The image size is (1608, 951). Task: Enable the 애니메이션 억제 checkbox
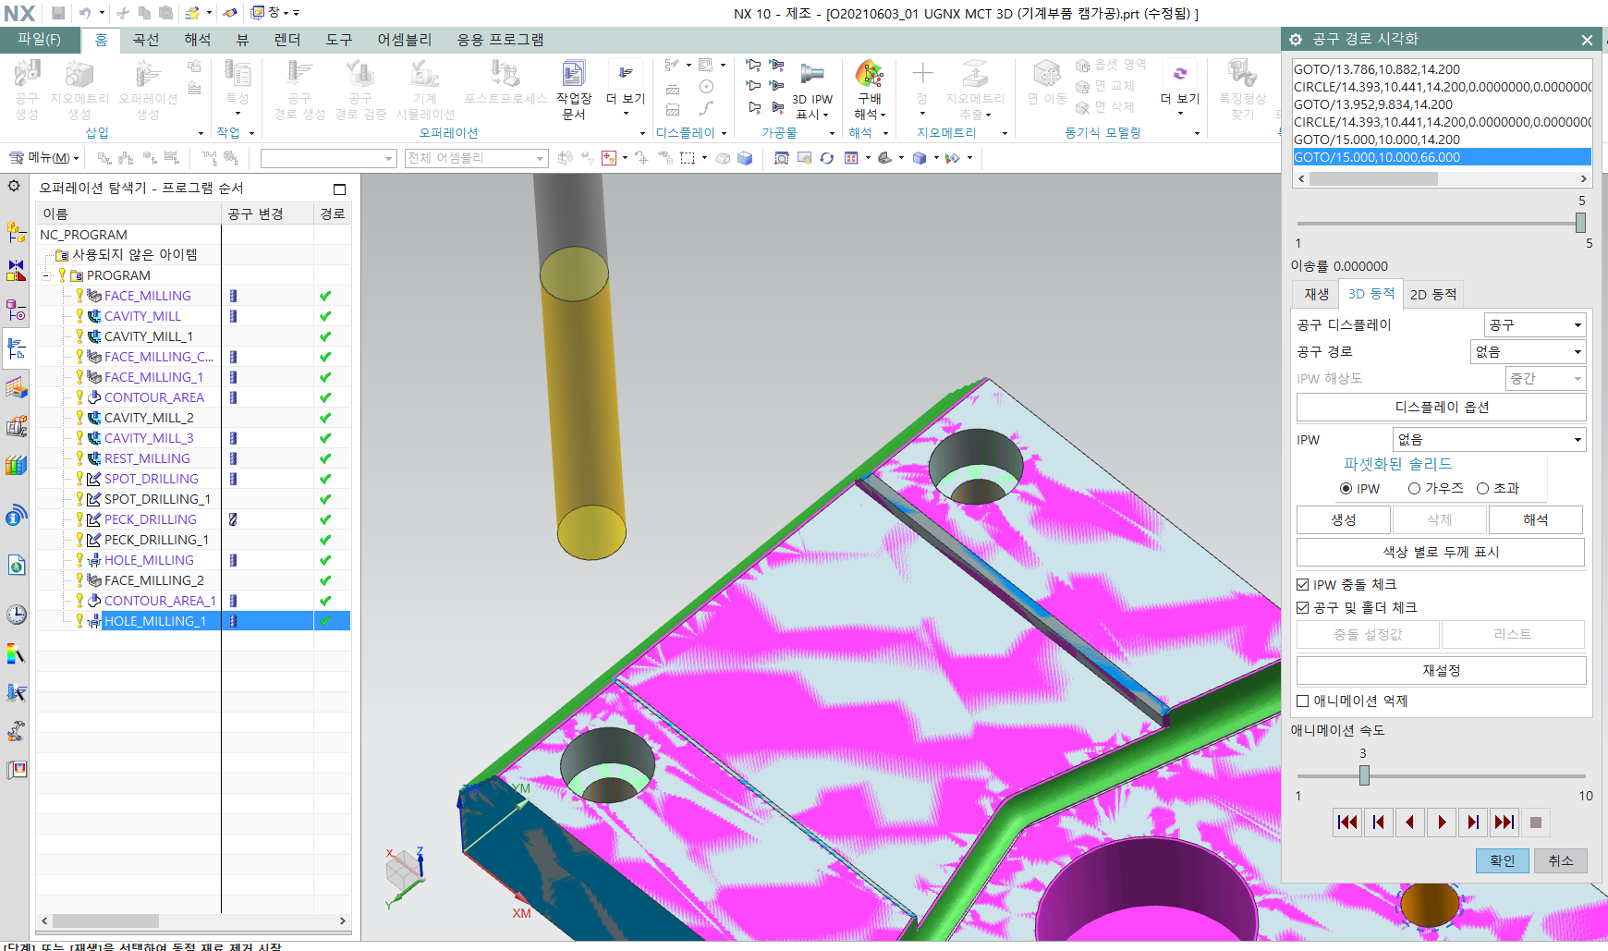click(1303, 701)
